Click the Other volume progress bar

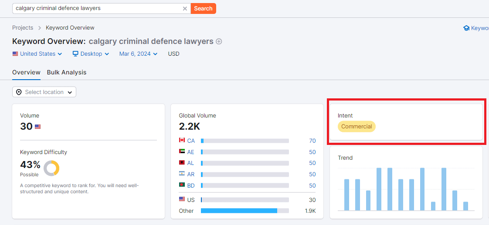point(245,211)
